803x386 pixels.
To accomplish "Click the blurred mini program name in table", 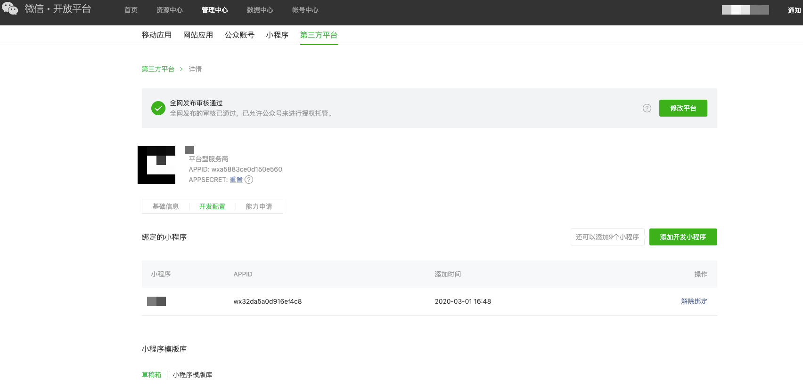I will [156, 301].
